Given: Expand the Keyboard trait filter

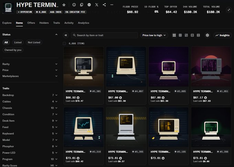Looking at the screenshot, I should coord(30,133).
